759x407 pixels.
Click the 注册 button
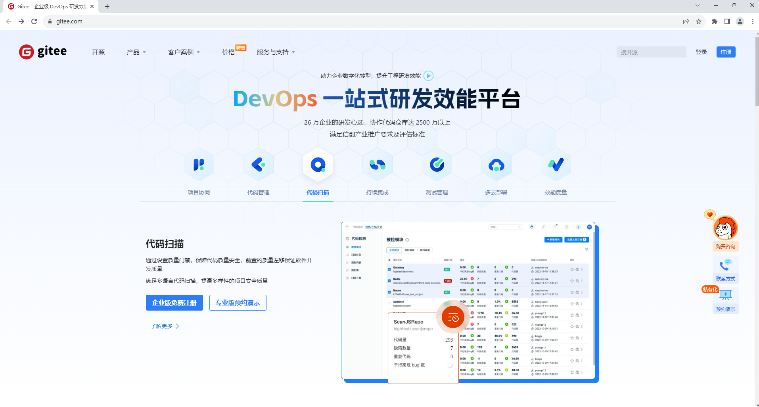pyautogui.click(x=726, y=52)
